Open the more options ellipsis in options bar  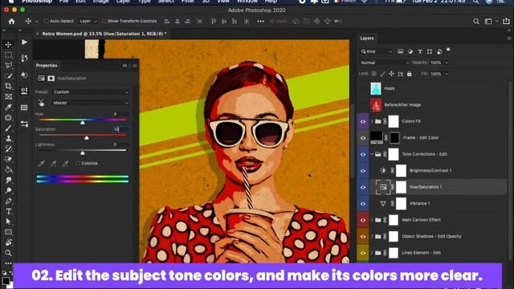(x=260, y=22)
